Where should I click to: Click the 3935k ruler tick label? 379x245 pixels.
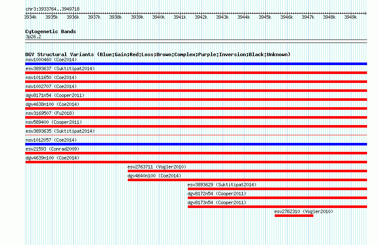tap(52, 17)
